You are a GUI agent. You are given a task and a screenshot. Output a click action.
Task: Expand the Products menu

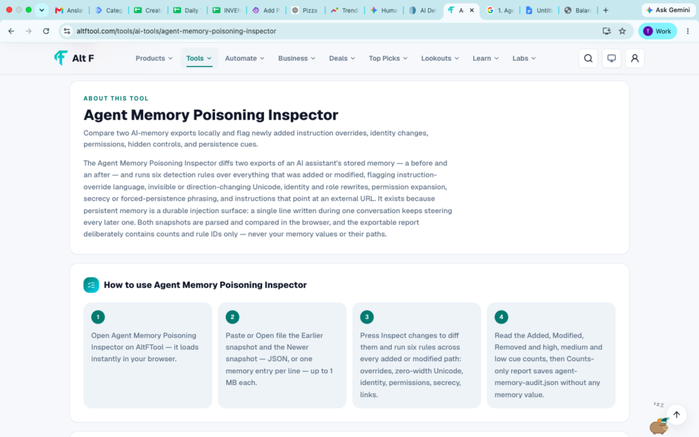pyautogui.click(x=154, y=59)
